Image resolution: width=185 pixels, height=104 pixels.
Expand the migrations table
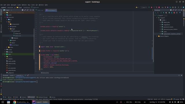coord(160,25)
